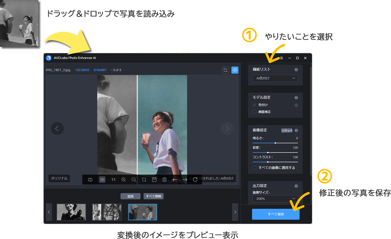The height and width of the screenshot is (239, 391).
Task: Click the 追加 button
Action: pos(130,196)
